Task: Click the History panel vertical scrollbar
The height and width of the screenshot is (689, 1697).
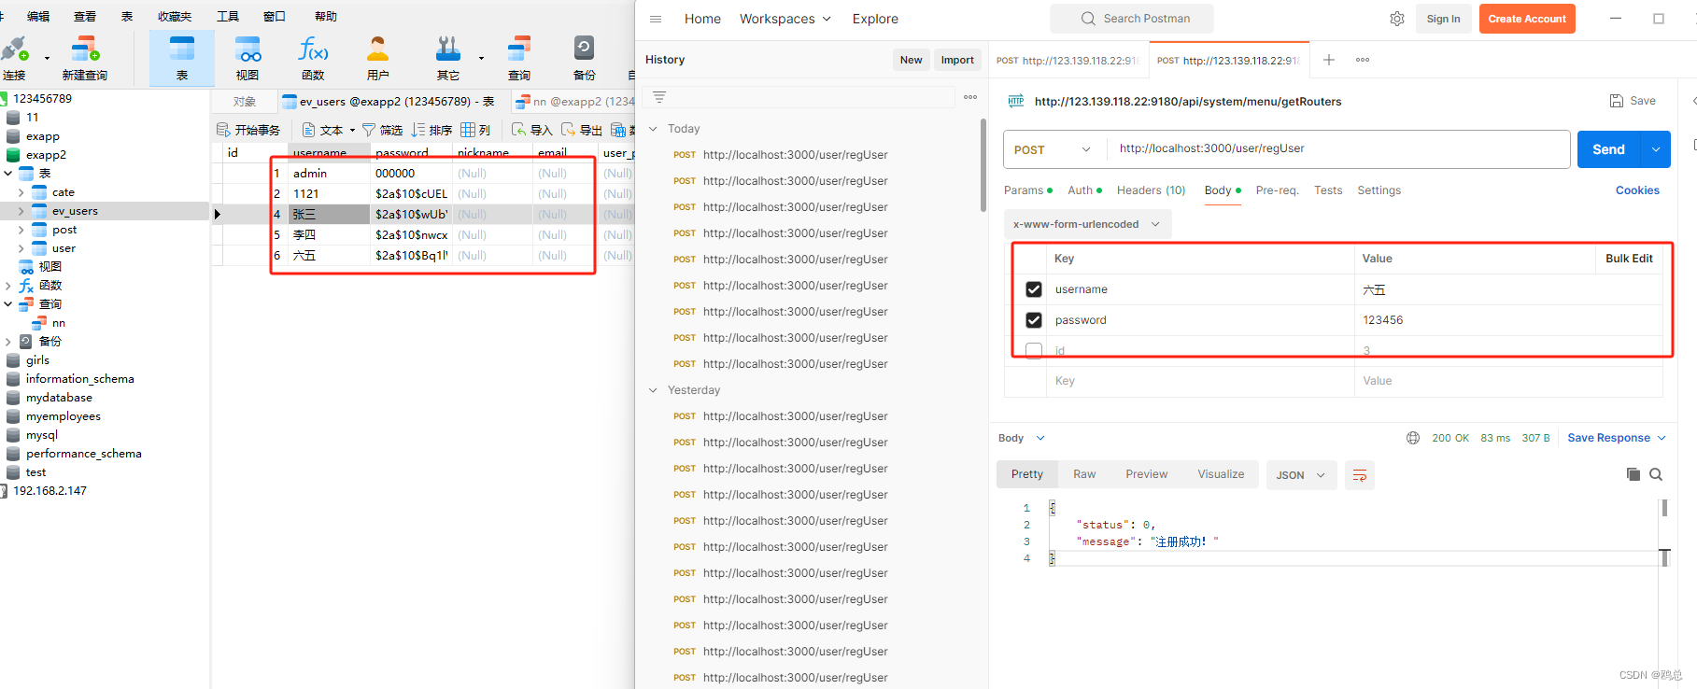Action: coord(983,165)
